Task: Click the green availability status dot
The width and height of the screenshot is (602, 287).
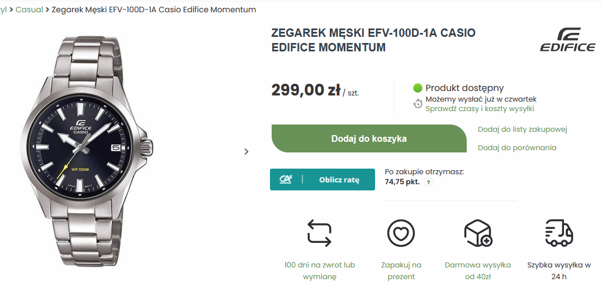Action: (x=418, y=88)
